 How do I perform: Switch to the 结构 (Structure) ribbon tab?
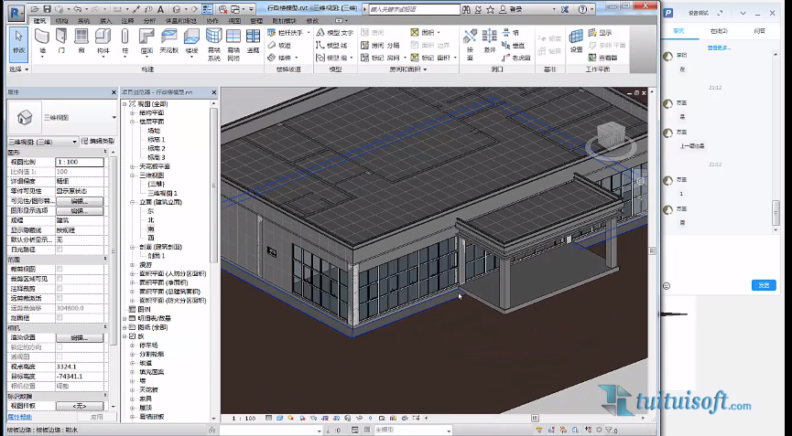61,21
